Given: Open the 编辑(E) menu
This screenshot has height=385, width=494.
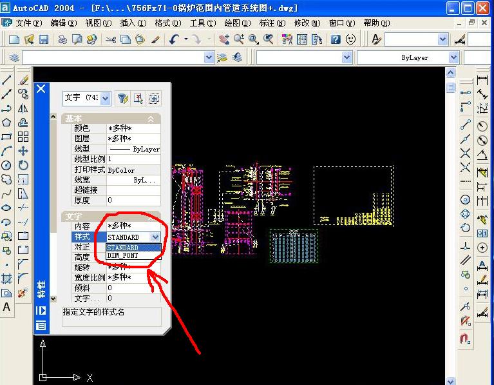Looking at the screenshot, I should coord(63,23).
